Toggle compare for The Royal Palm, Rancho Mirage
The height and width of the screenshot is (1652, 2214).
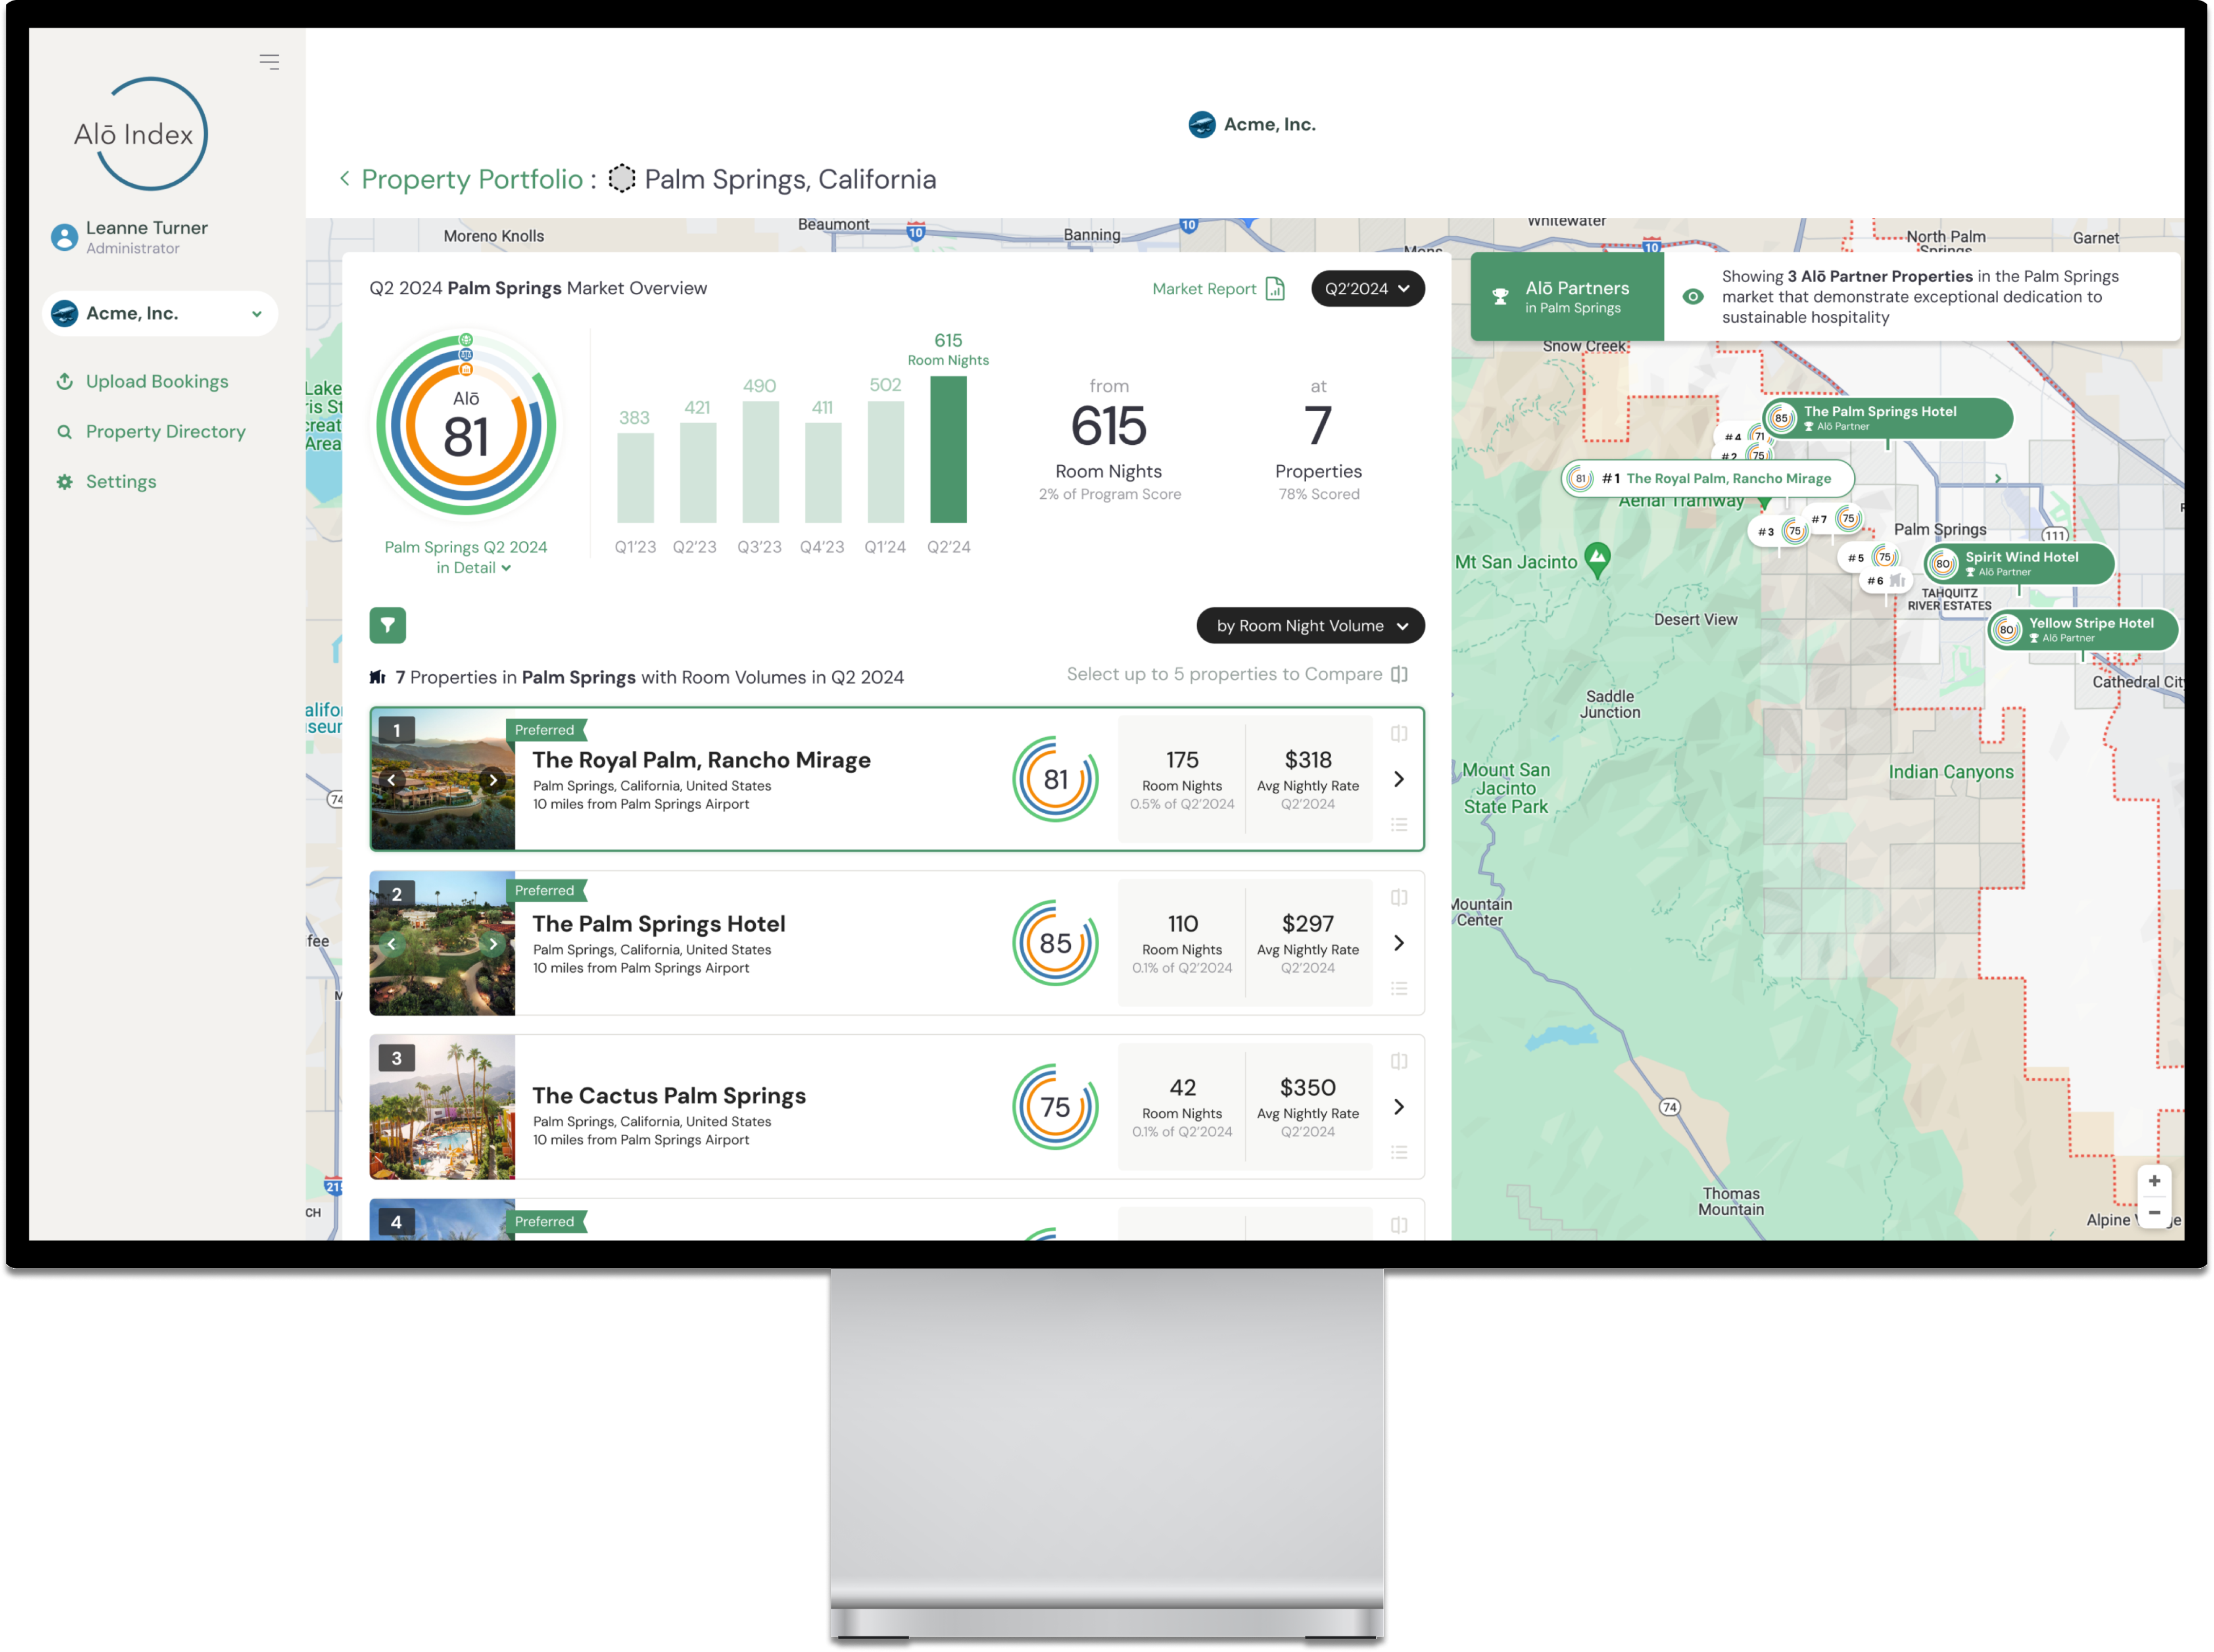[1399, 733]
